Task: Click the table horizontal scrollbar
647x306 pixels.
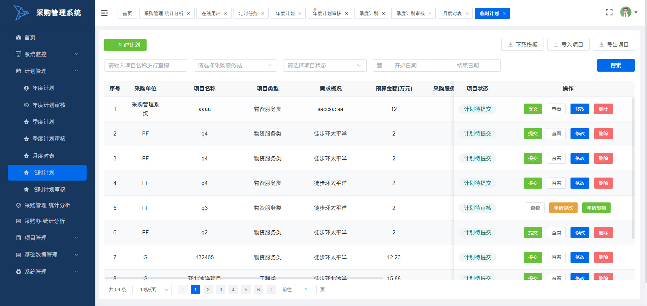Action: [244, 278]
